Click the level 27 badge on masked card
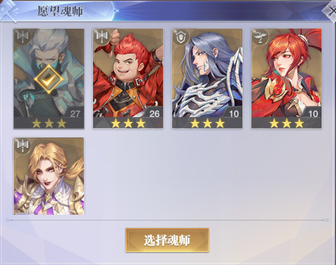Viewport: 336px width, 265px height. pyautogui.click(x=75, y=113)
